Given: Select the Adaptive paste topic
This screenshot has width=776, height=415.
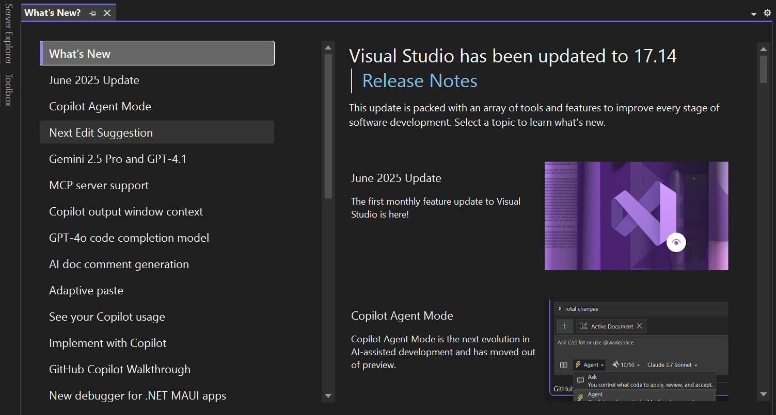Looking at the screenshot, I should (x=86, y=291).
